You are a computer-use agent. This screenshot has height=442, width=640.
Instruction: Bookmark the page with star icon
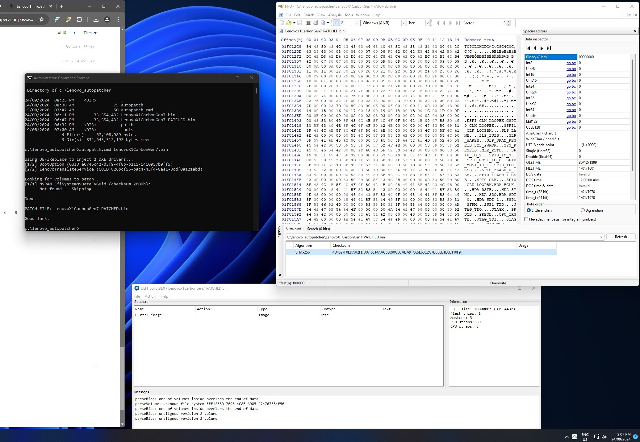pyautogui.click(x=42, y=19)
